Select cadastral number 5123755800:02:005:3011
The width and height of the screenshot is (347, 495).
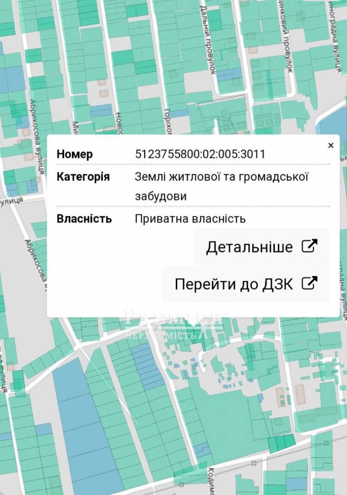[x=200, y=154]
